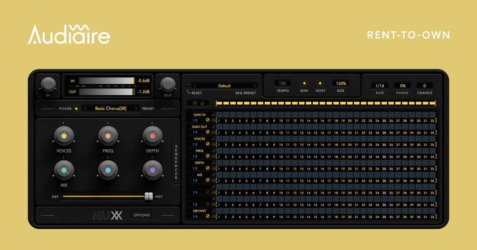Click the bypass icon in the DEPTH row
The width and height of the screenshot is (477, 250).
point(207,168)
